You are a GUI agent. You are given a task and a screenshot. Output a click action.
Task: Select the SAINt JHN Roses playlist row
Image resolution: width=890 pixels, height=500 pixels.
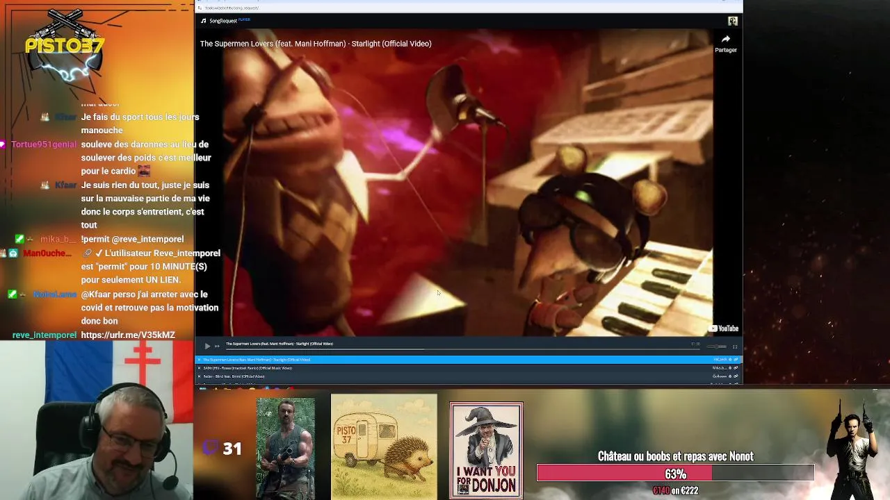[x=469, y=368]
